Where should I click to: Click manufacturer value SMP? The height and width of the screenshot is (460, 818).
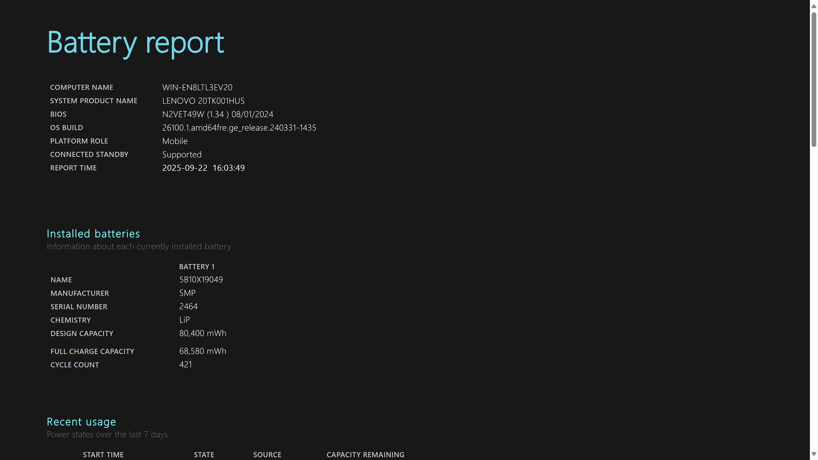click(187, 293)
